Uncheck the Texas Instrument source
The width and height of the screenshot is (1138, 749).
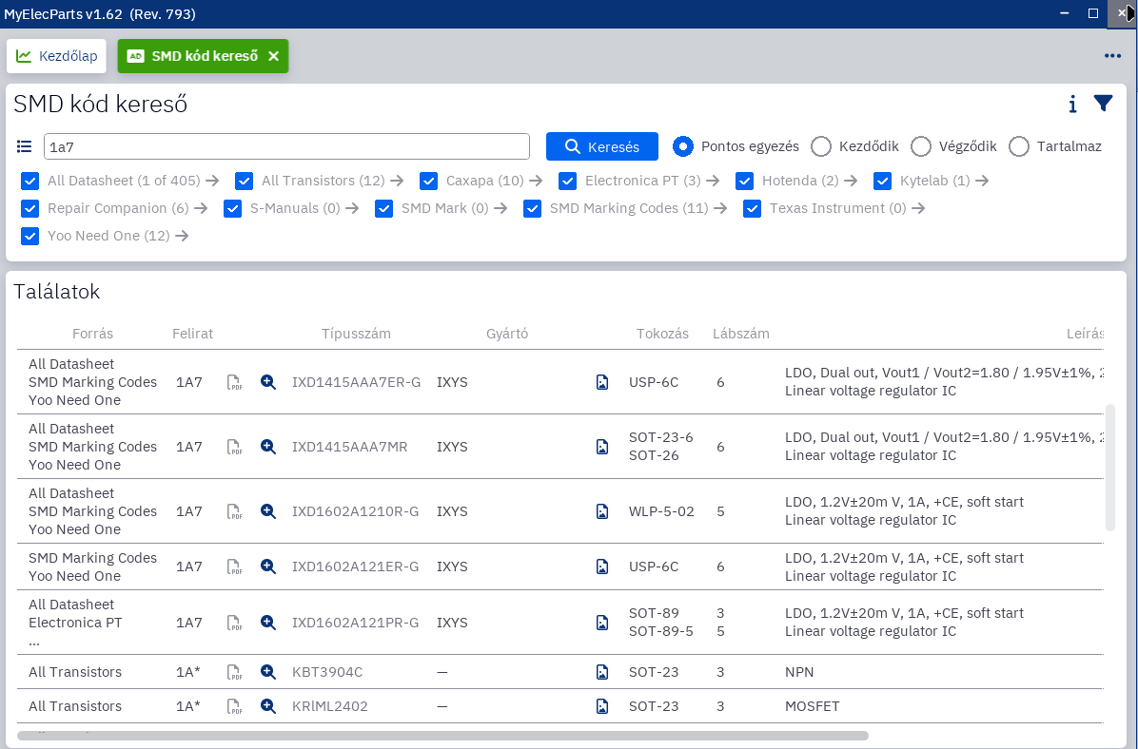tap(752, 208)
